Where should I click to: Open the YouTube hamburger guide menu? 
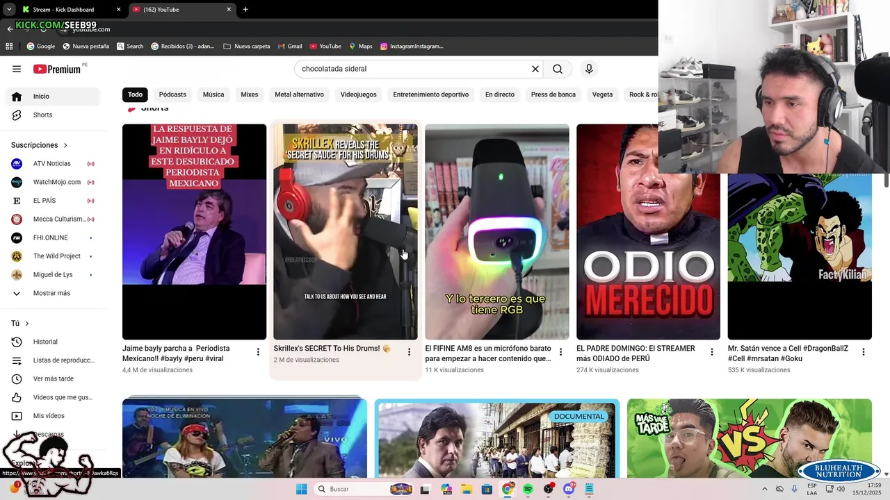click(17, 69)
